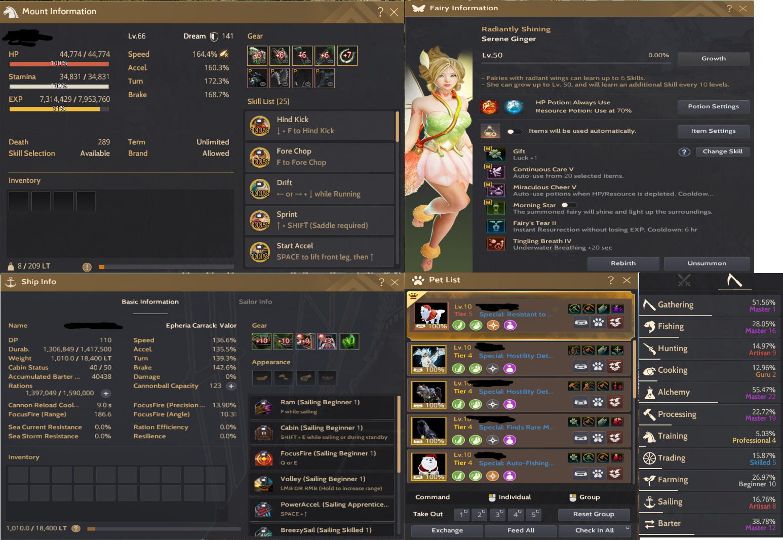Add rations with the plus icon
783x540 pixels.
(106, 394)
